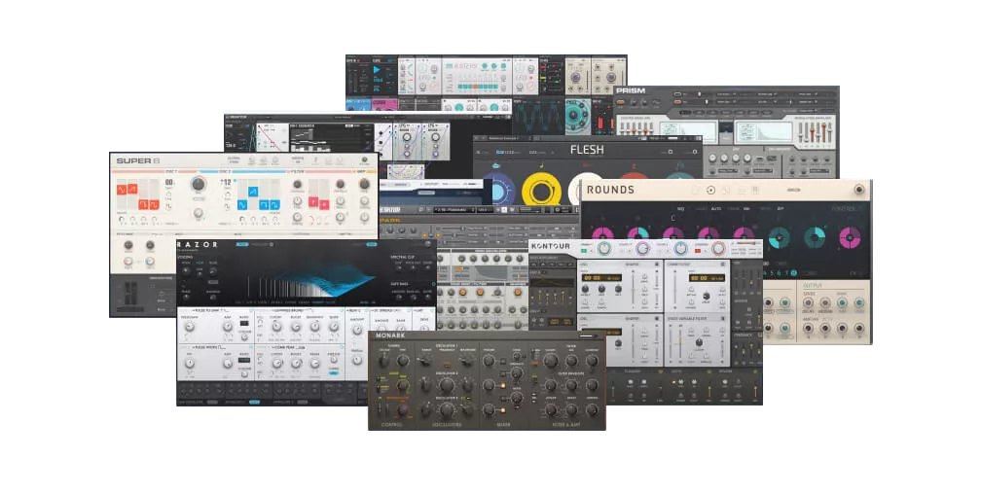Viewport: 981px width, 494px height.
Task: Click the MIXER section label in Monark
Action: click(x=504, y=425)
